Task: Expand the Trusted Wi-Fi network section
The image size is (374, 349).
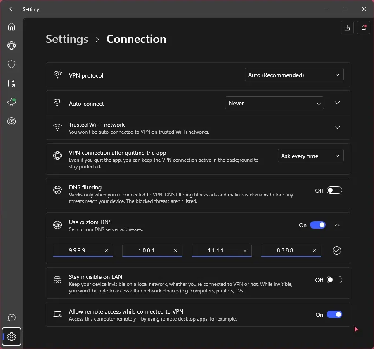Action: click(x=337, y=127)
